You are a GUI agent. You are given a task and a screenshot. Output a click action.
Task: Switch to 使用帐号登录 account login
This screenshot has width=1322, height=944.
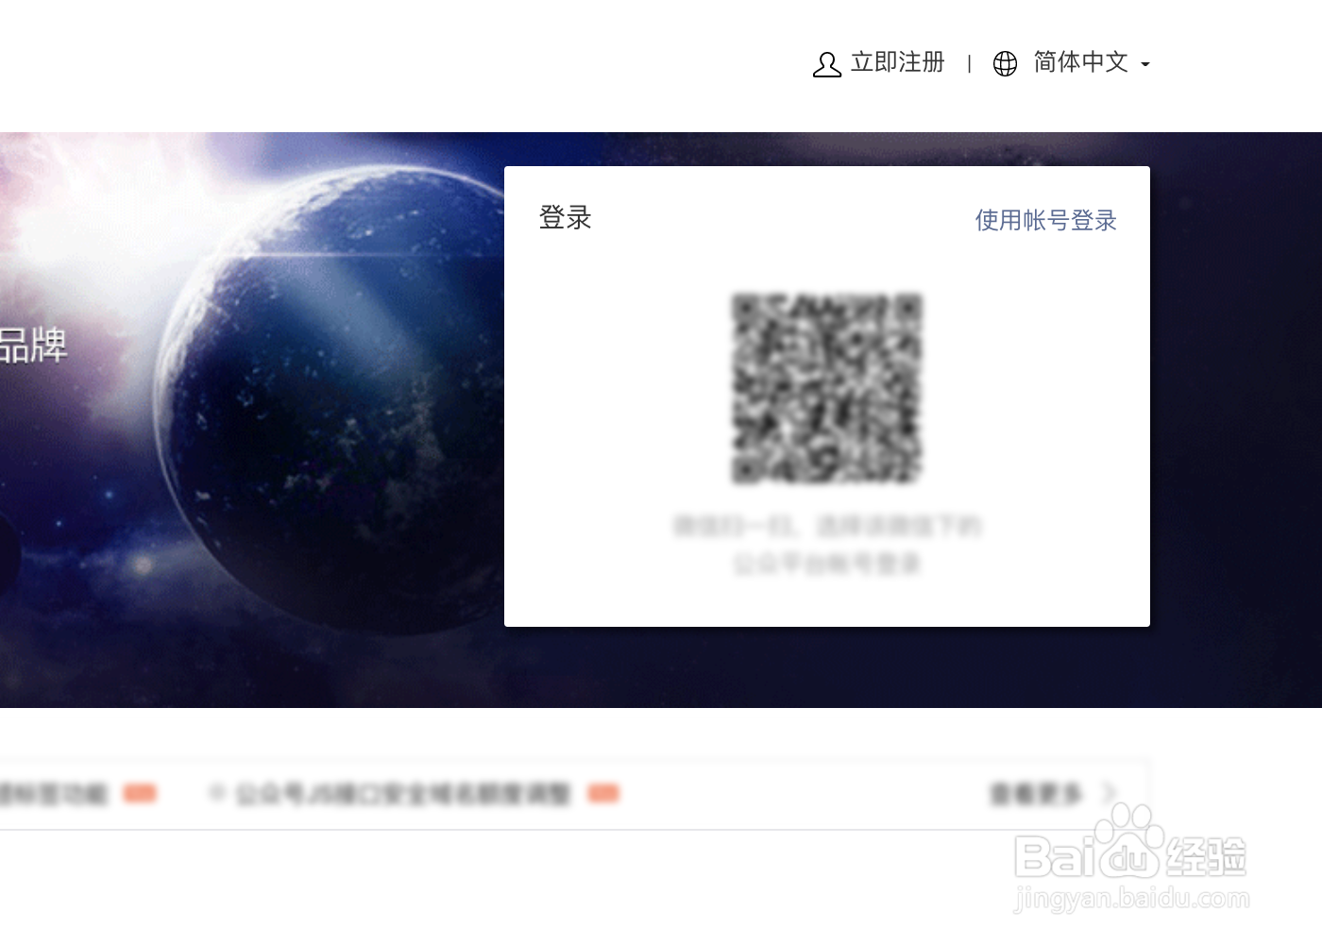pyautogui.click(x=1045, y=220)
